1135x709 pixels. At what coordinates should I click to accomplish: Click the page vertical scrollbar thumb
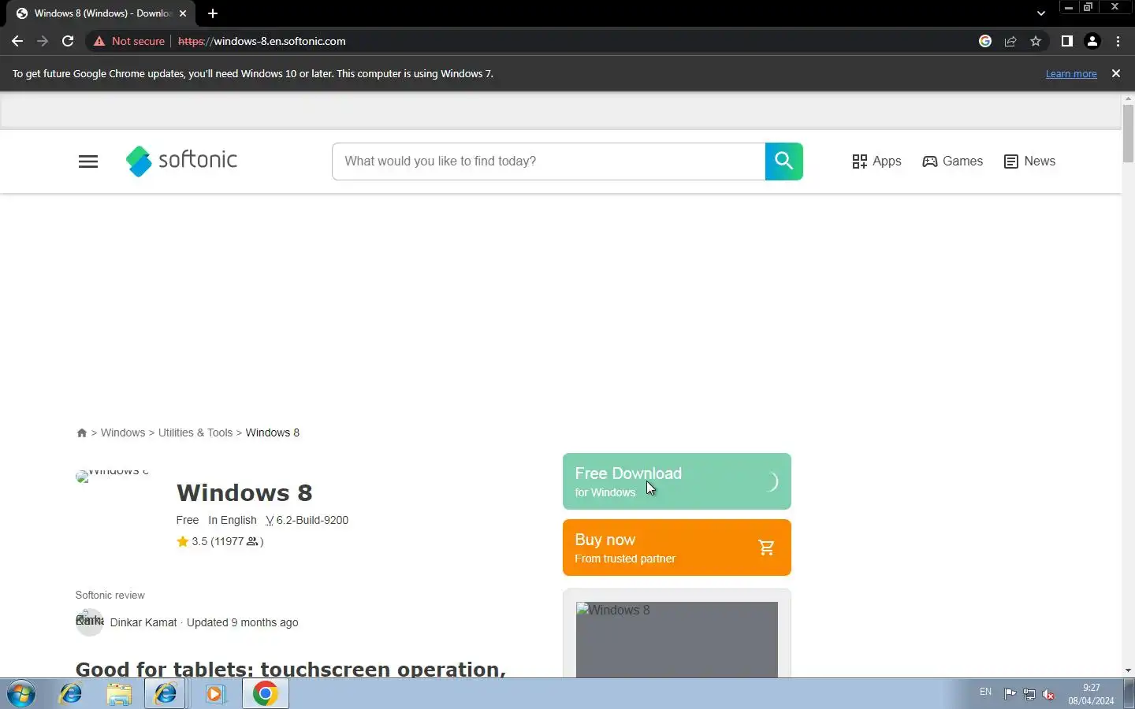pos(1128,132)
